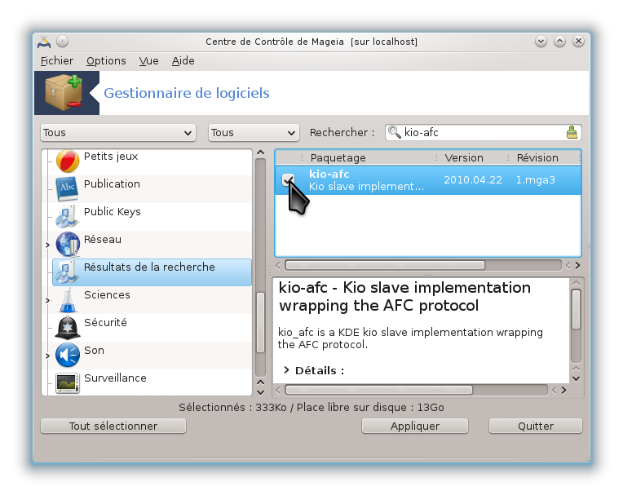Open the Aide menu

(183, 61)
